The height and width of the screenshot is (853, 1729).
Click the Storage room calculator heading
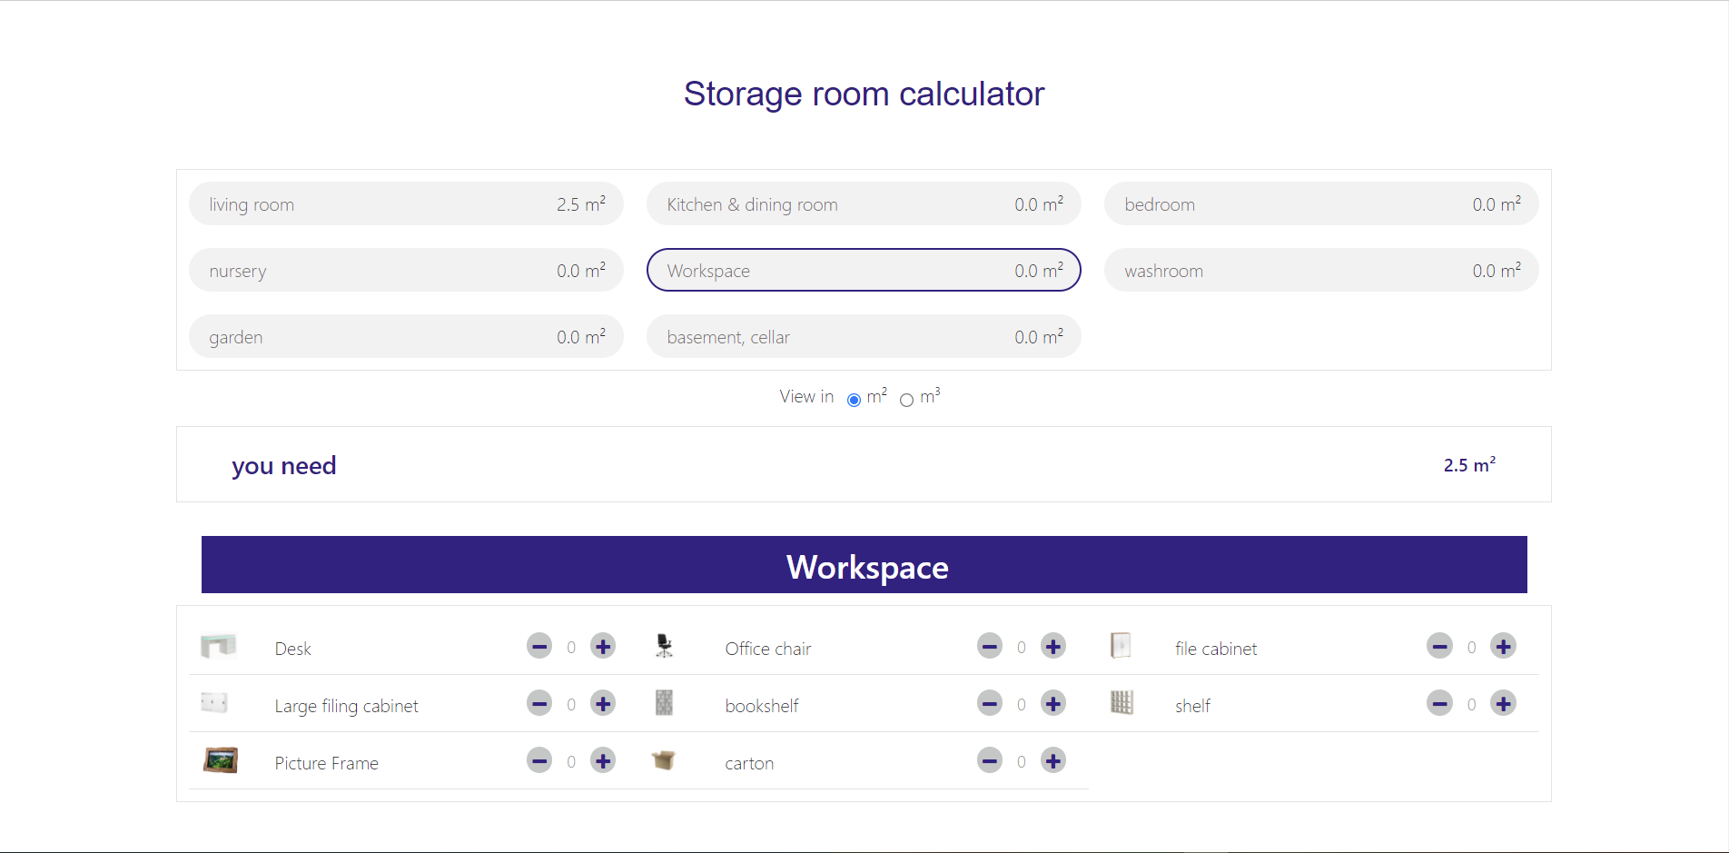tap(864, 94)
